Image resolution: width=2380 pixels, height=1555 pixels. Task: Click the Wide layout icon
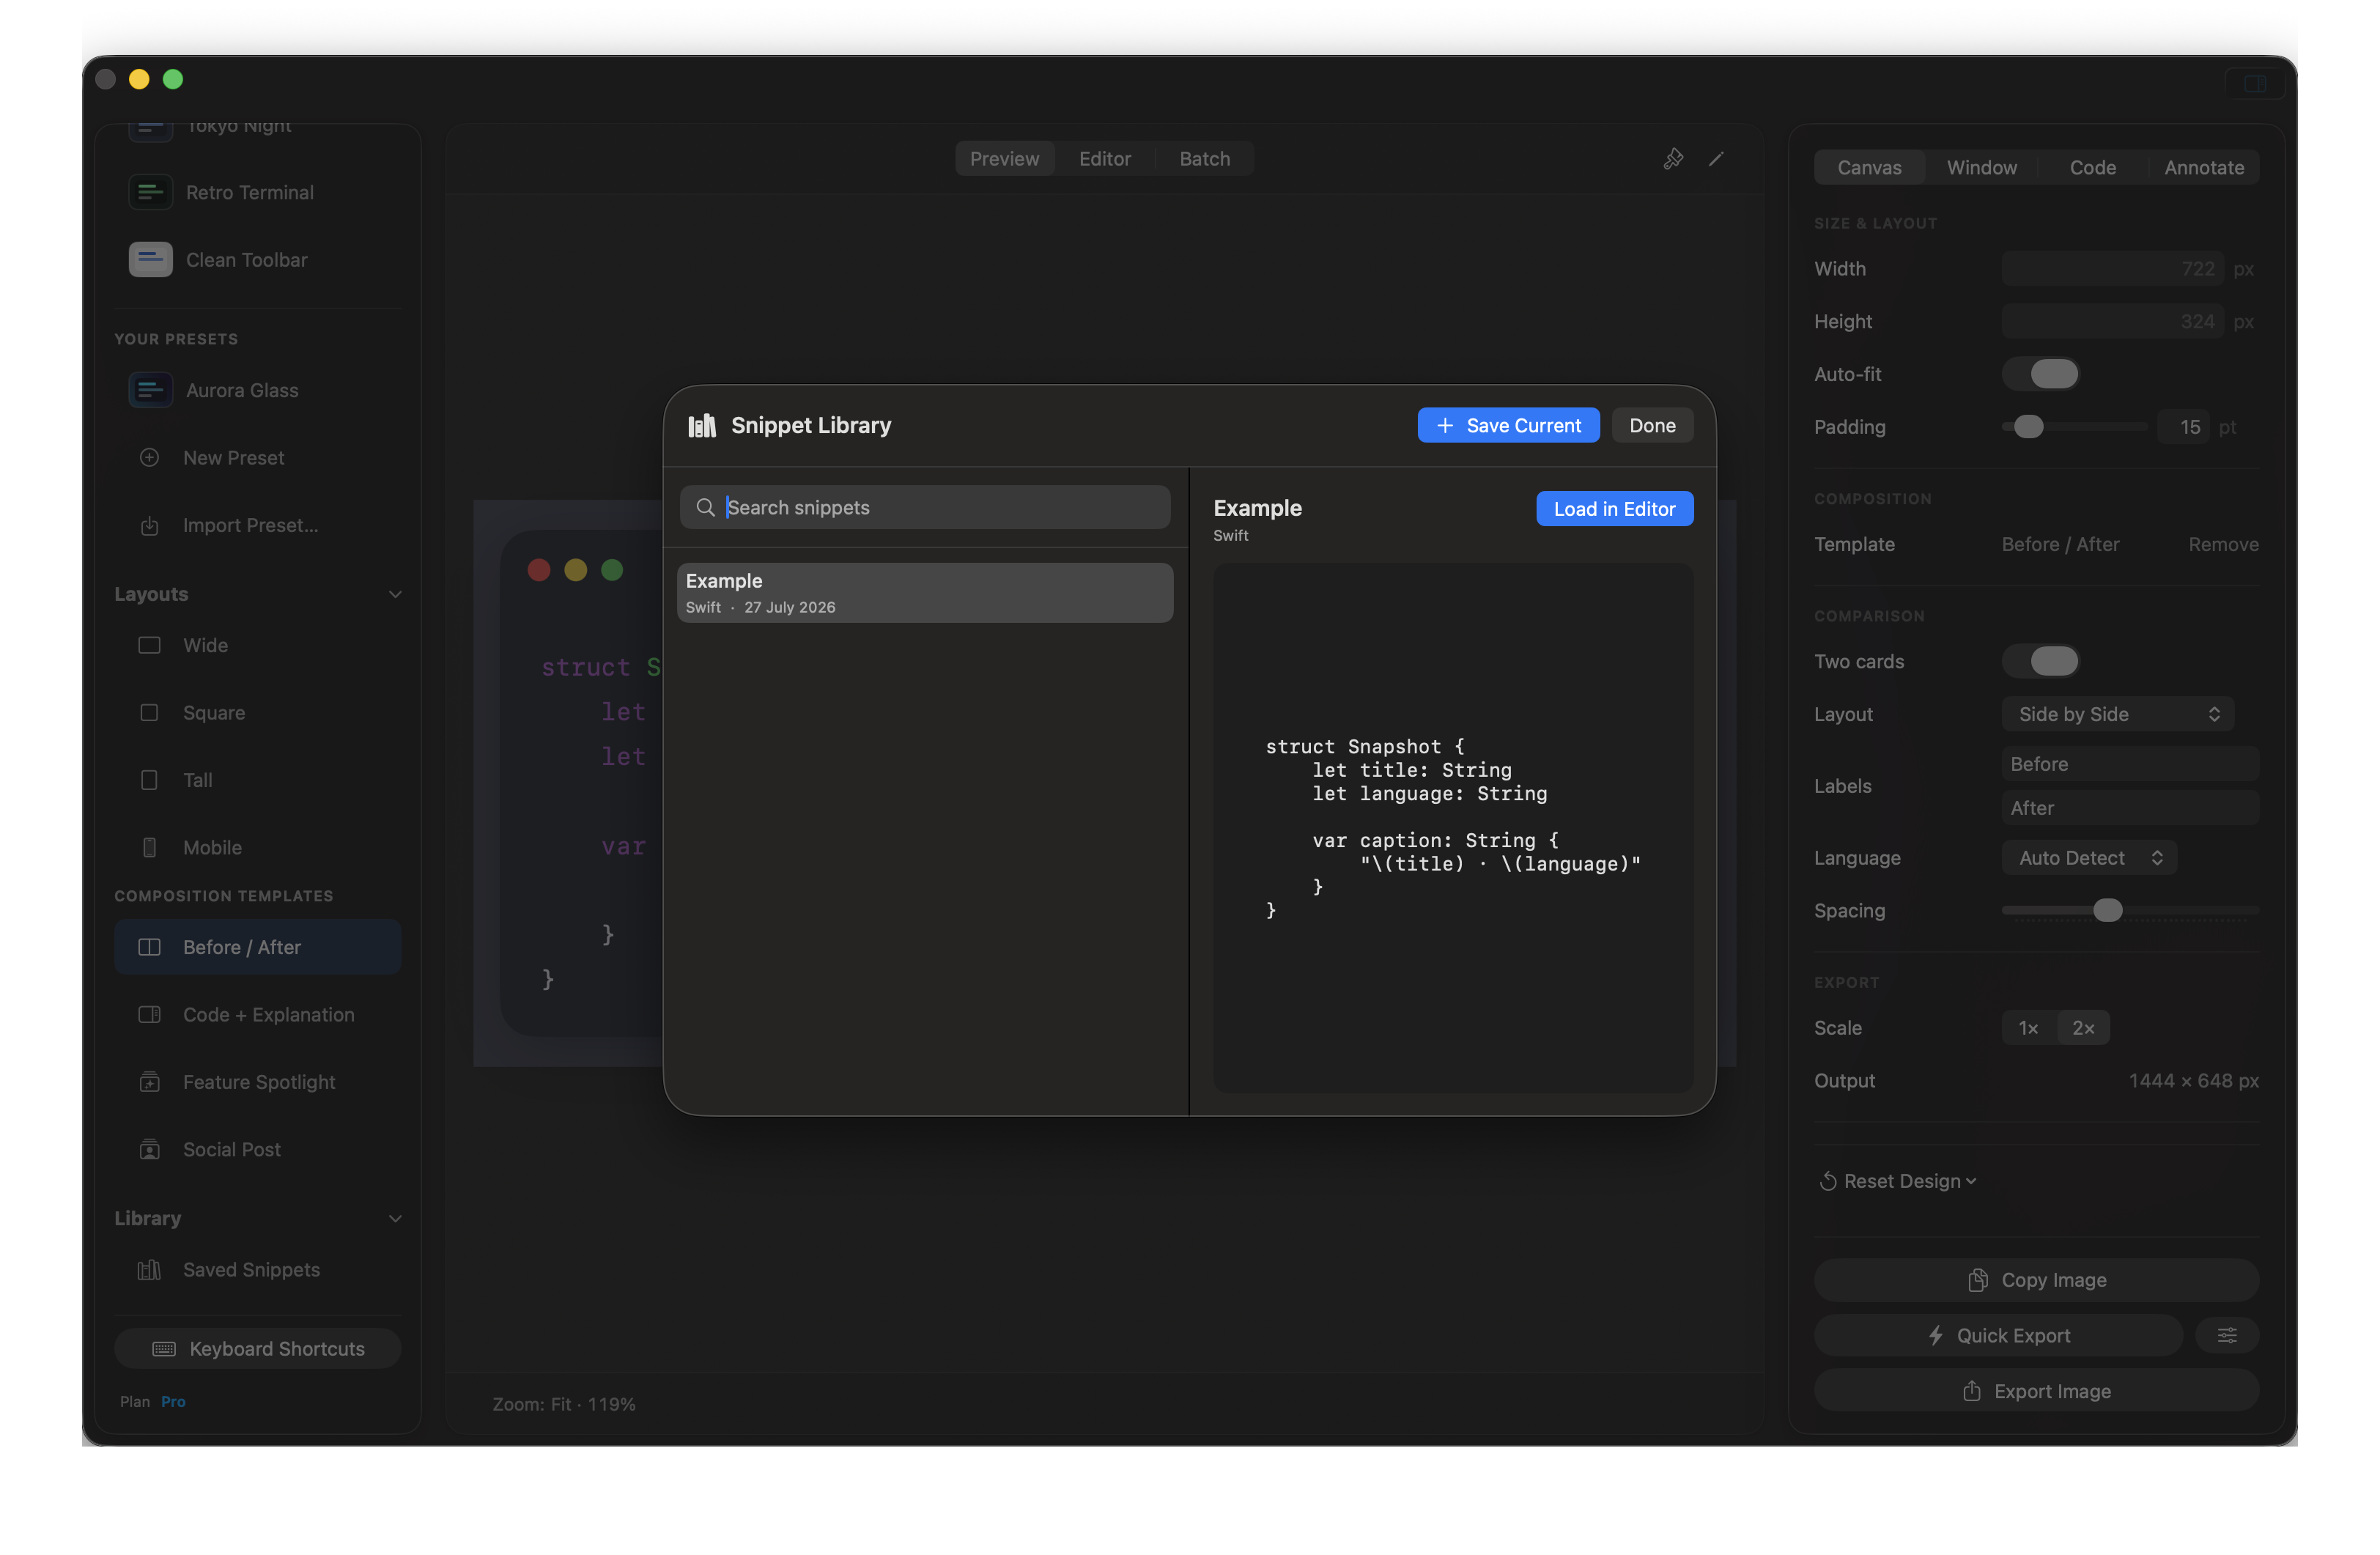tap(149, 646)
